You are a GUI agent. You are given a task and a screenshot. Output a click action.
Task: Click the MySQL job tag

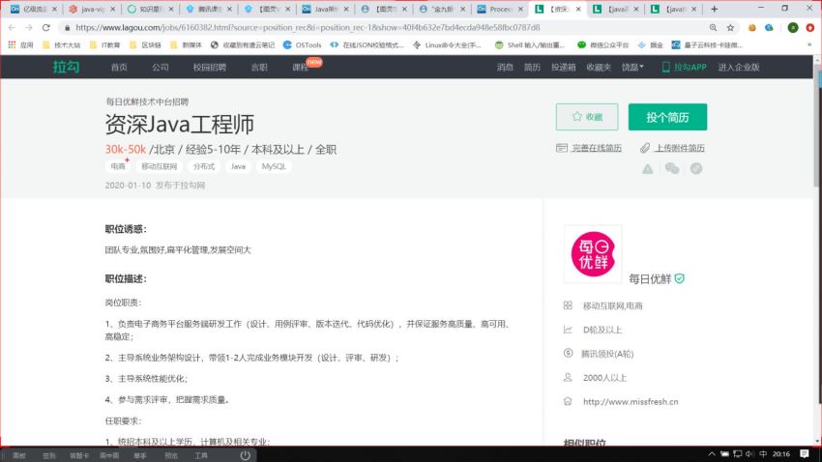274,166
